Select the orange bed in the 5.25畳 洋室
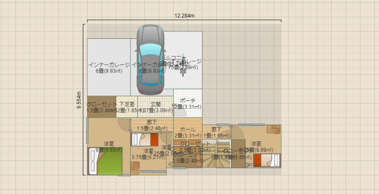Viewport: 379px width, 194px height. 267,160
